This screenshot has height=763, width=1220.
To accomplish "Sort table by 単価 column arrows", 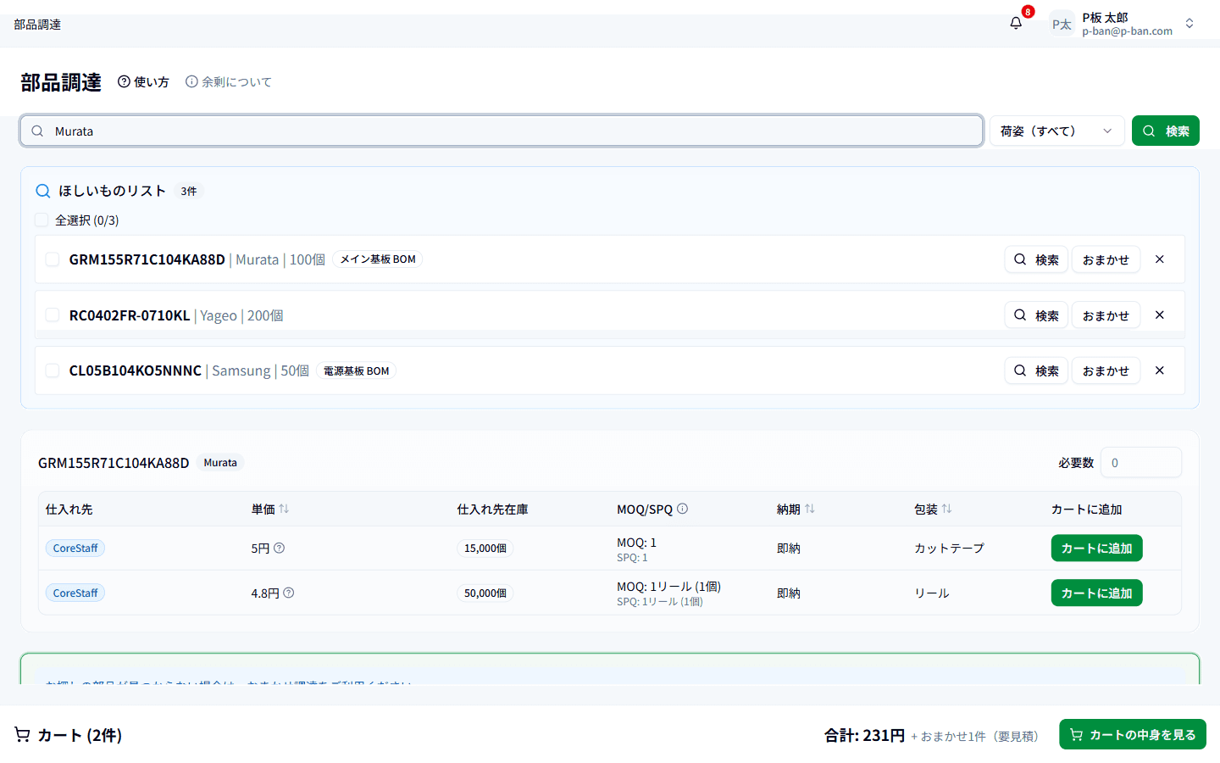I will pos(284,509).
